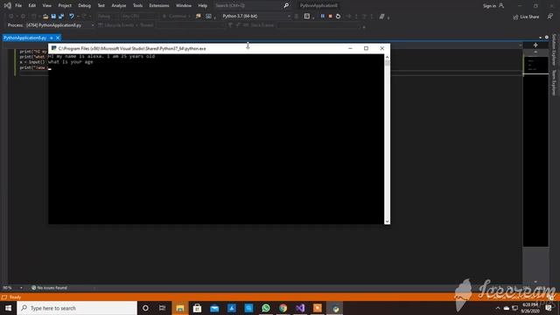Click the Task View taskbar icon
This screenshot has height=315, width=560.
pyautogui.click(x=162, y=308)
